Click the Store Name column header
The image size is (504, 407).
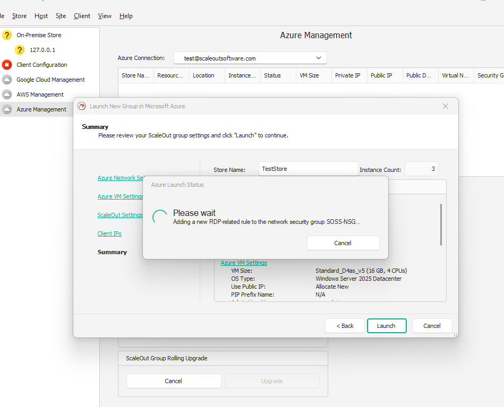(x=136, y=75)
